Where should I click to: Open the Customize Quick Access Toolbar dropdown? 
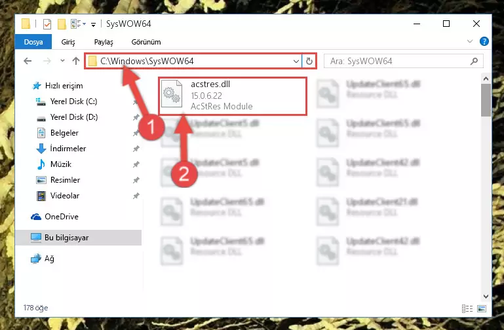(x=93, y=24)
